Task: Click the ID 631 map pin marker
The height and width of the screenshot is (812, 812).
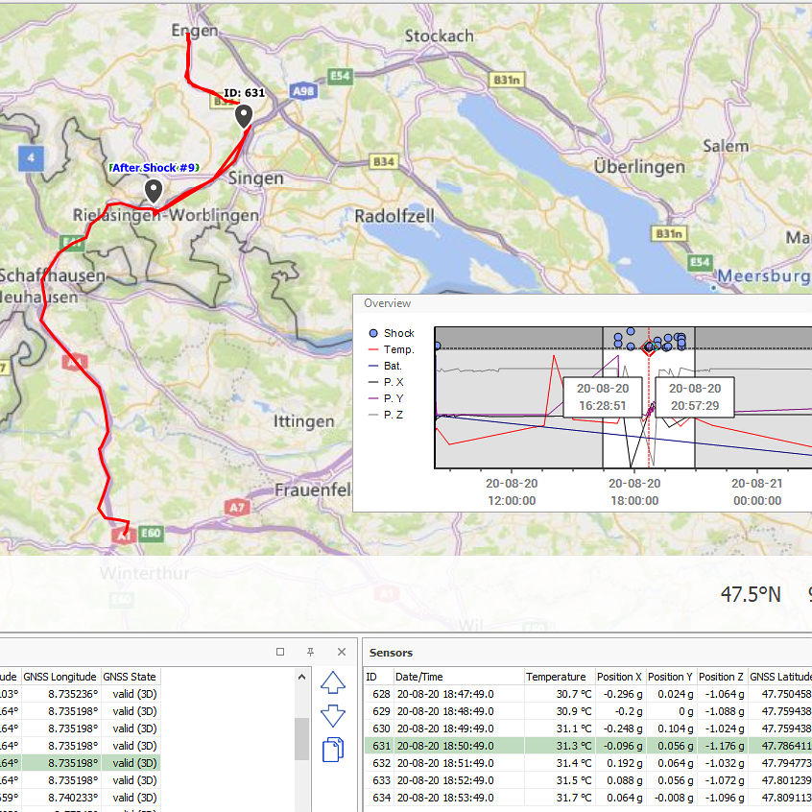Action: coord(245,116)
